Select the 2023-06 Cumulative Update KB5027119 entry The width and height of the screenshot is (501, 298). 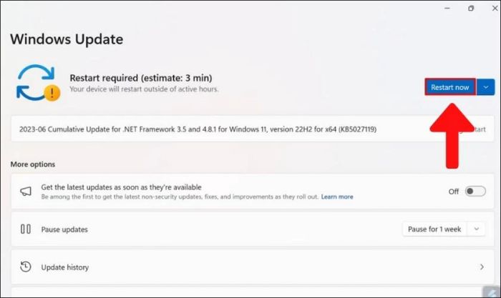click(253, 129)
